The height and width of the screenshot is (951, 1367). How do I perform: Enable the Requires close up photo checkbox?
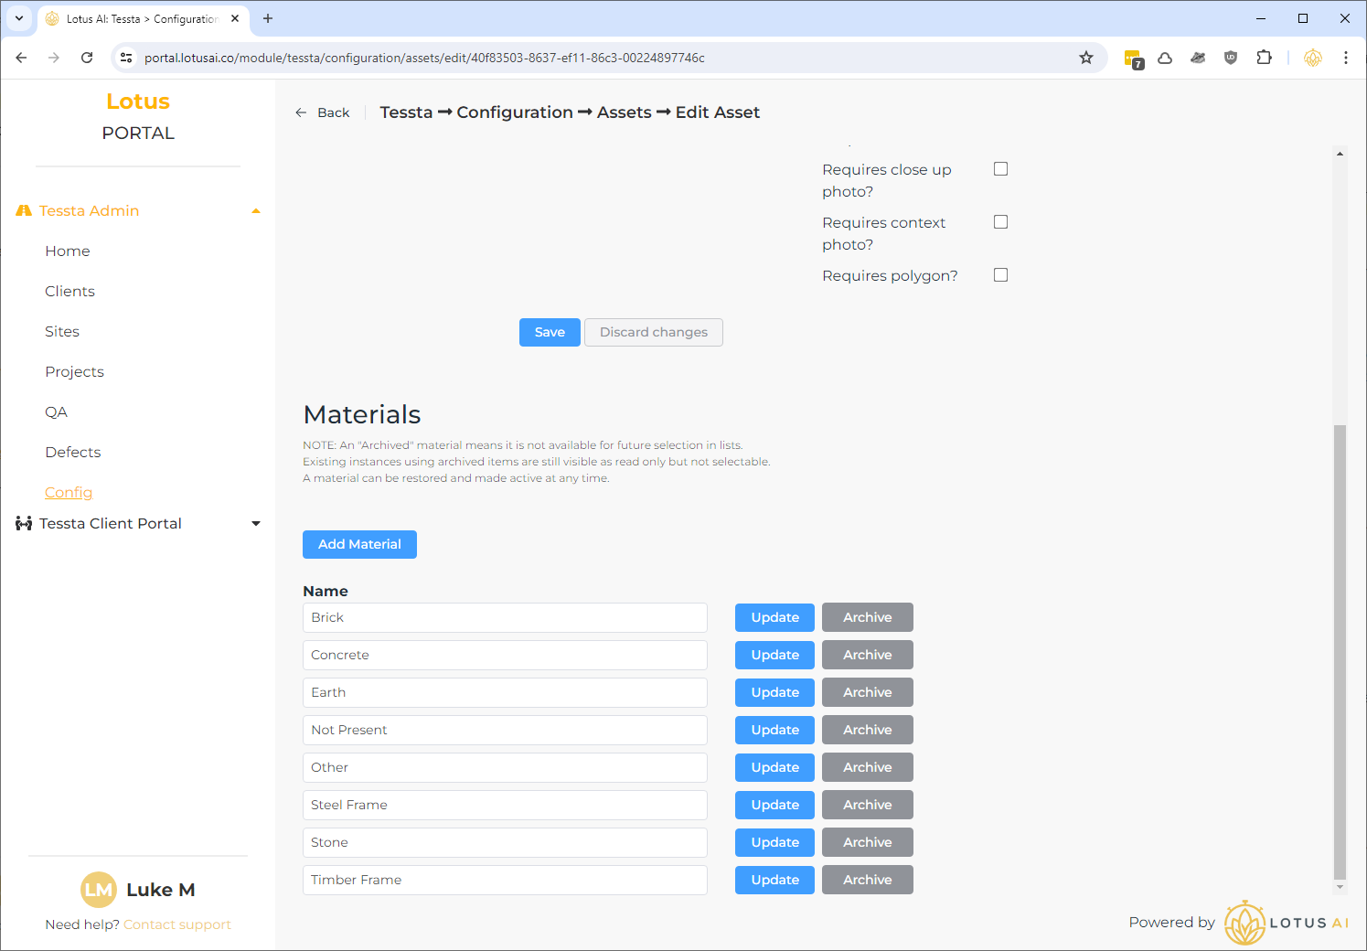point(1000,169)
